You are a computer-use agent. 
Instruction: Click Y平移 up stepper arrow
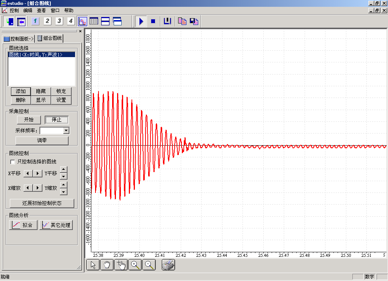(x=64, y=170)
